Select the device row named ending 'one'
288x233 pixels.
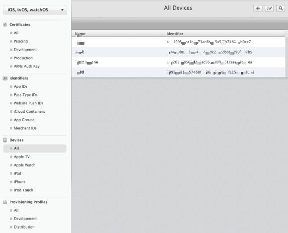178,62
